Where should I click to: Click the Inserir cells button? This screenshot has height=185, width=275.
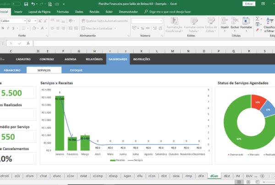(x=225, y=25)
